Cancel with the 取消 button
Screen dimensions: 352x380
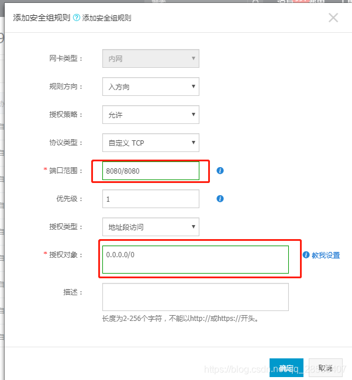325,368
